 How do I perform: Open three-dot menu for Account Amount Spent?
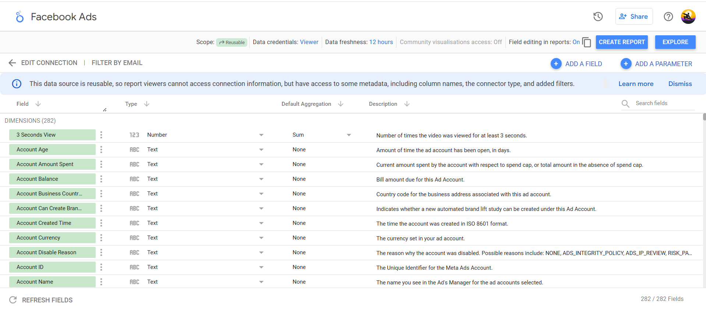(x=101, y=164)
